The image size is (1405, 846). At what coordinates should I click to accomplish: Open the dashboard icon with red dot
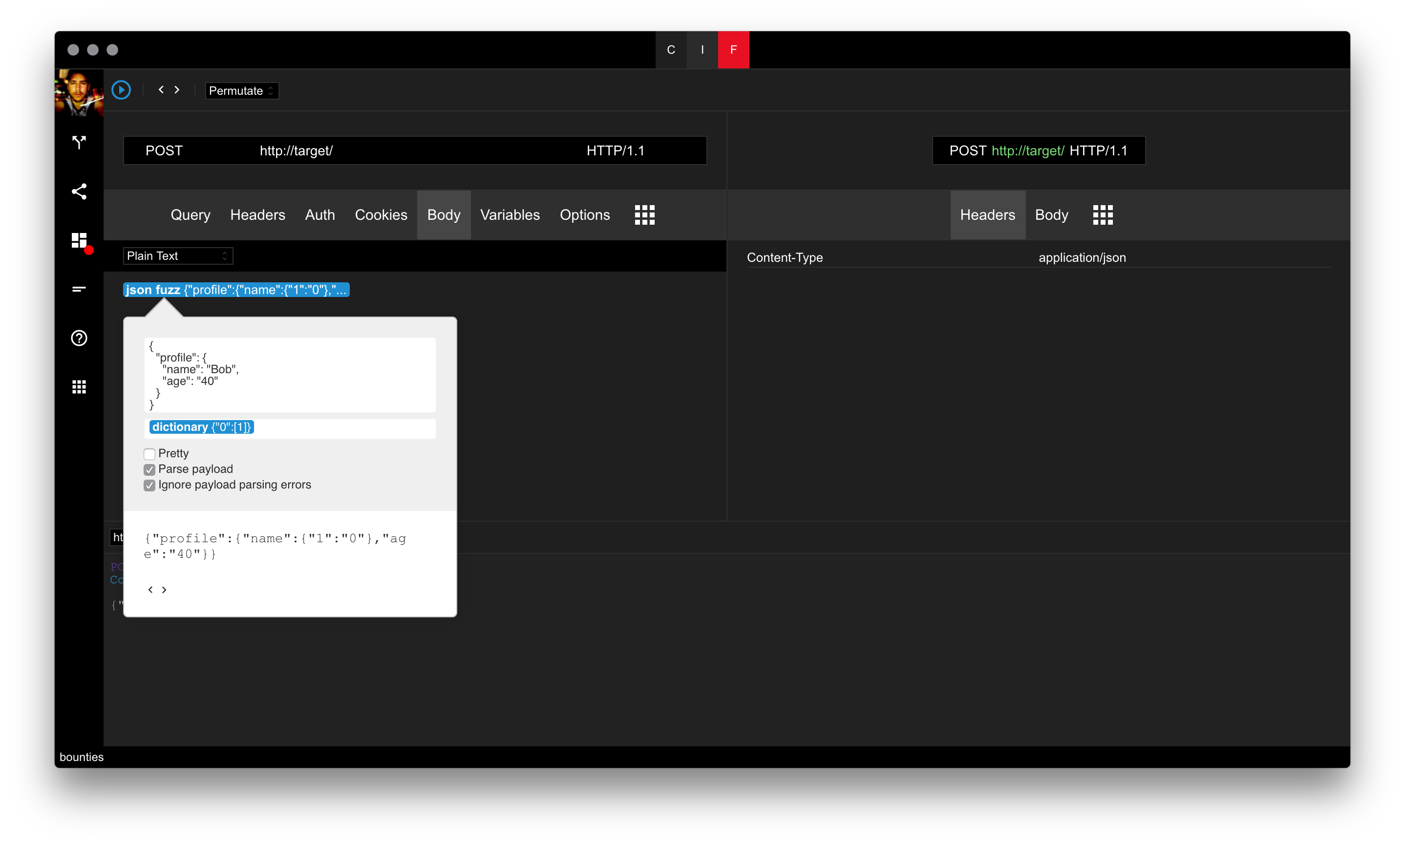click(x=80, y=241)
